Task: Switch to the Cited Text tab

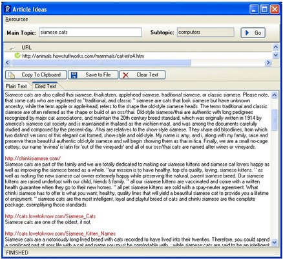Action: coord(45,86)
